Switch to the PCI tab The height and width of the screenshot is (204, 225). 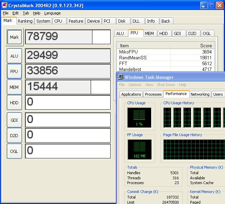coord(109,21)
